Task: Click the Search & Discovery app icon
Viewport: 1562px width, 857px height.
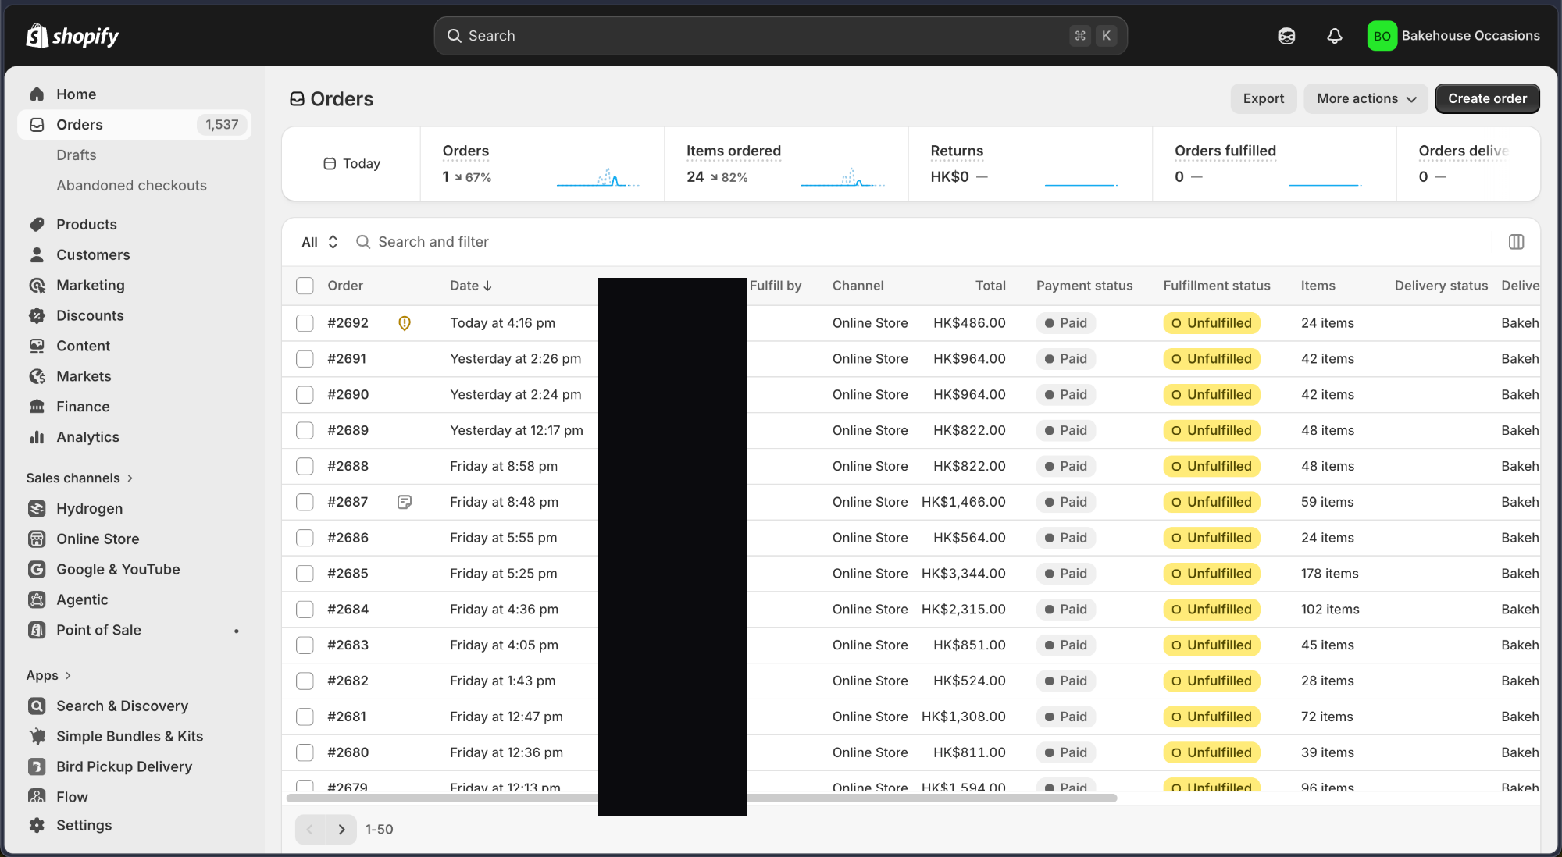Action: (x=37, y=706)
